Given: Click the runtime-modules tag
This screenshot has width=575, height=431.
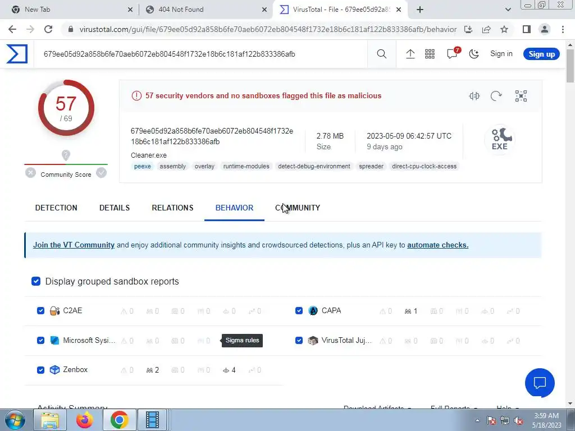Looking at the screenshot, I should coord(246,166).
